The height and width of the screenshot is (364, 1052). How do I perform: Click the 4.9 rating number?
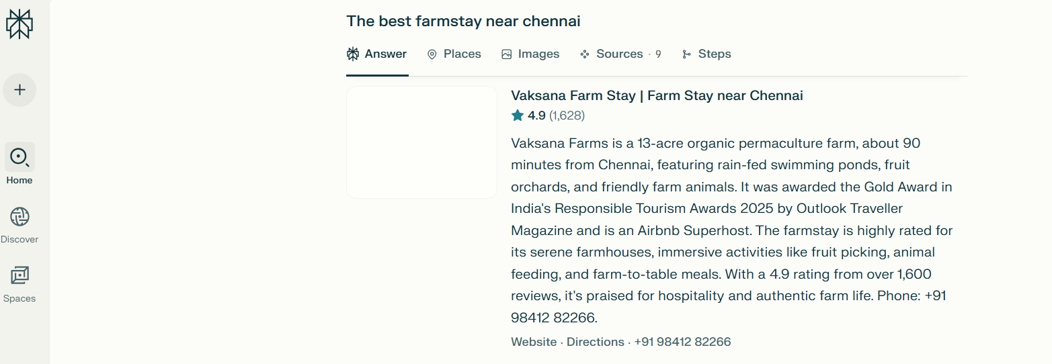tap(536, 116)
